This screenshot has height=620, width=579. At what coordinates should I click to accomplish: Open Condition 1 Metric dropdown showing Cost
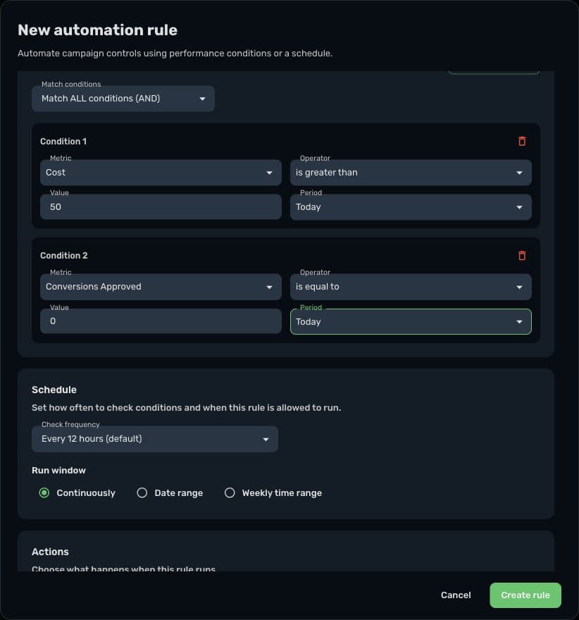pyautogui.click(x=161, y=173)
